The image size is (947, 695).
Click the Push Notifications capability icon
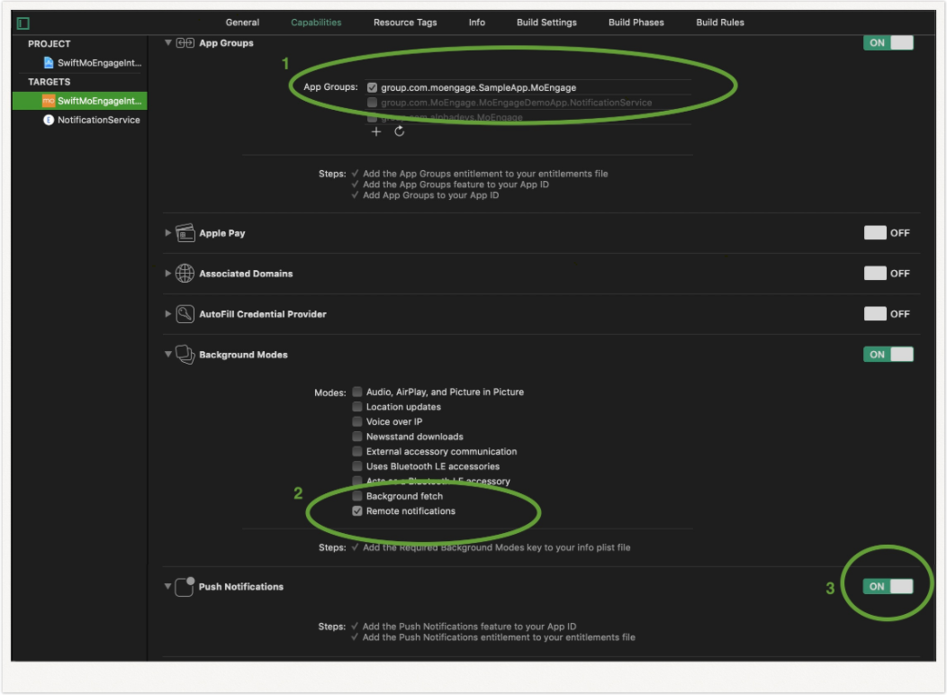pyautogui.click(x=185, y=587)
